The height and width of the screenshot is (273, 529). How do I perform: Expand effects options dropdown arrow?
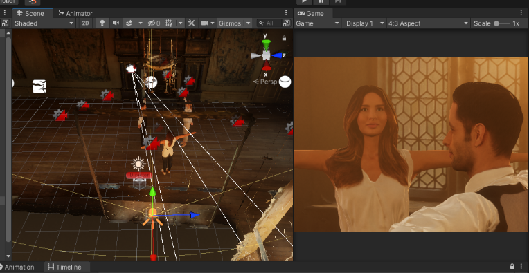pyautogui.click(x=141, y=23)
